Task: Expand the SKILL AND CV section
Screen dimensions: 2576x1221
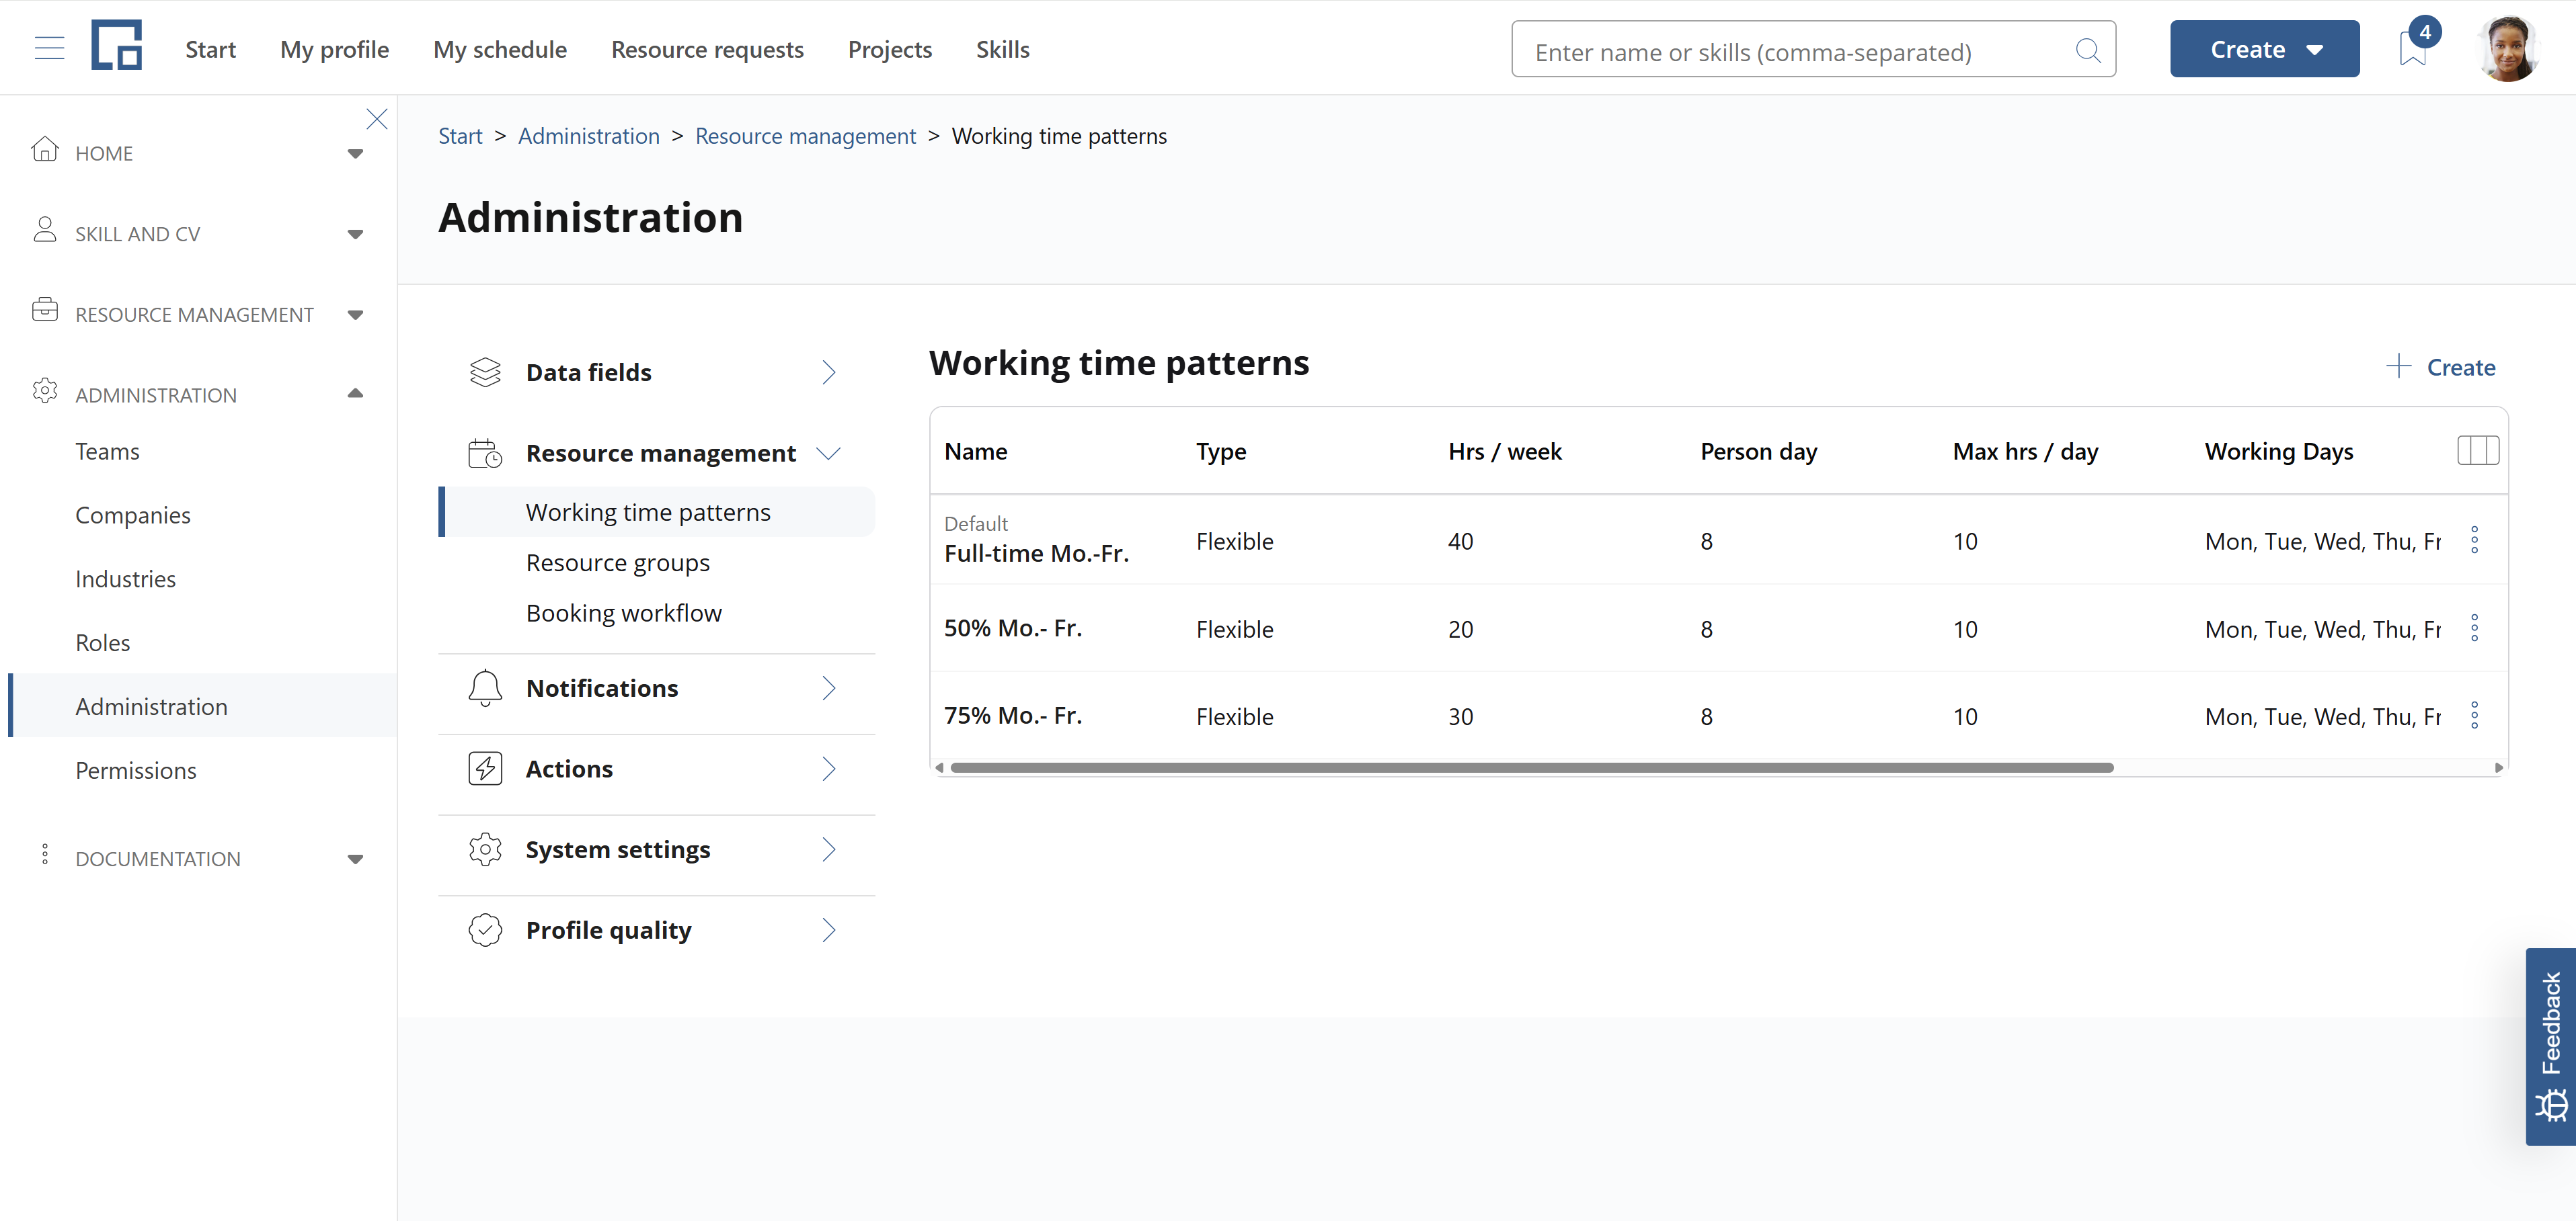Action: pos(355,235)
